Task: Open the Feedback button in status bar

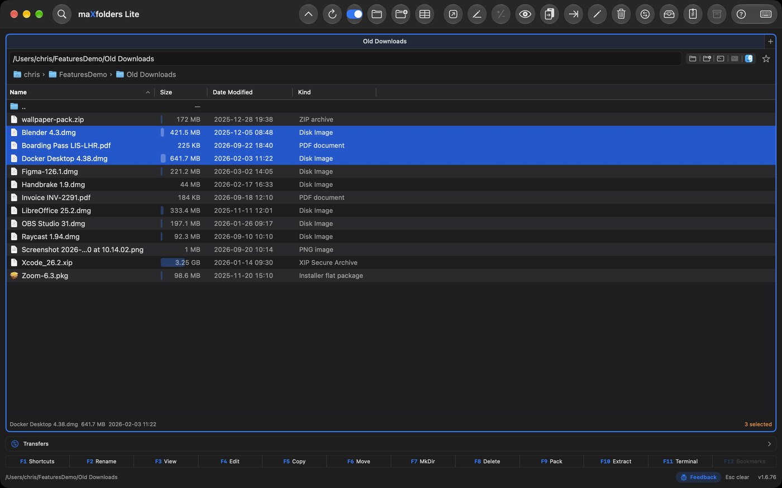Action: coord(698,477)
